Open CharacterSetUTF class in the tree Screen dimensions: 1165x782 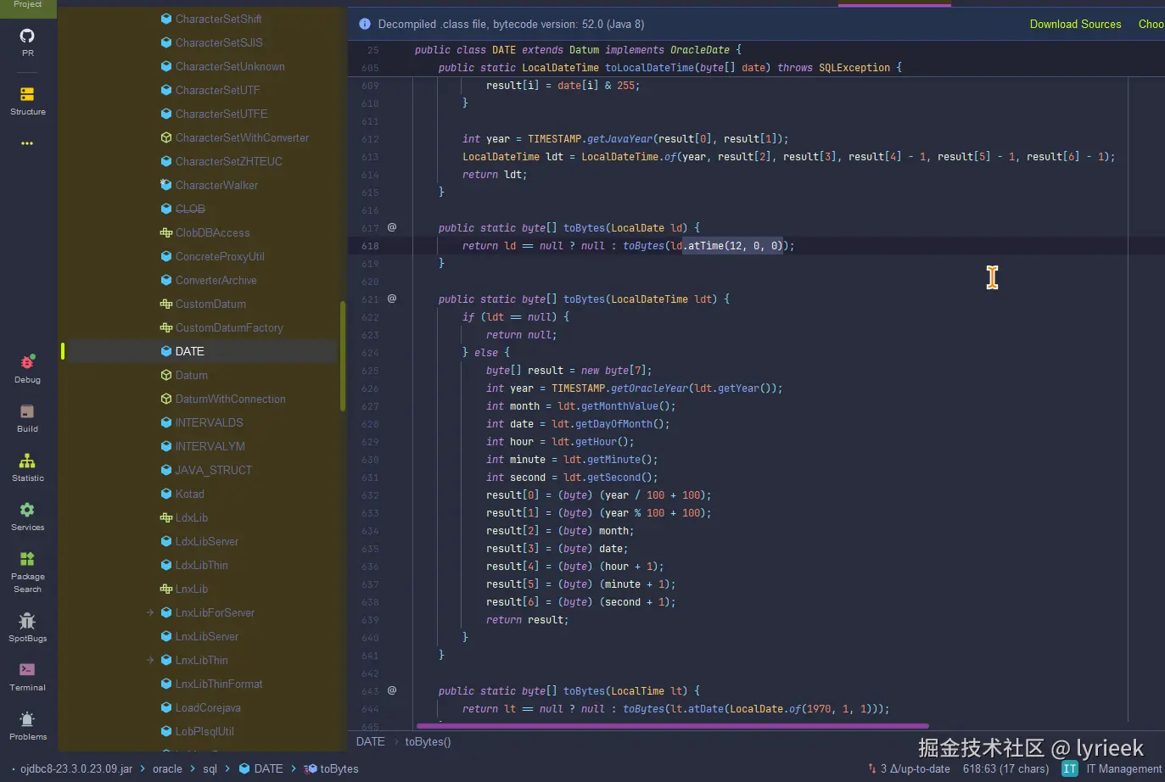coord(217,90)
